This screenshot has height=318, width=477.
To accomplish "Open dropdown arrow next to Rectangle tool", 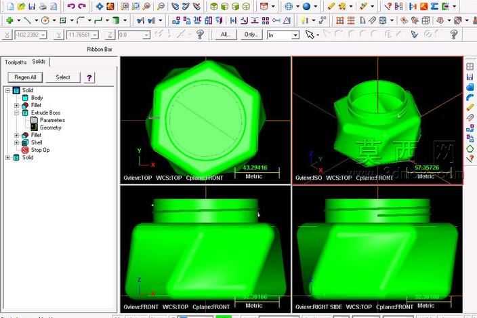I will pos(72,20).
